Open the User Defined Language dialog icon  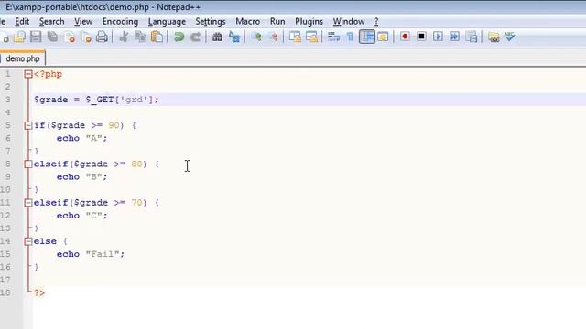[x=383, y=37]
